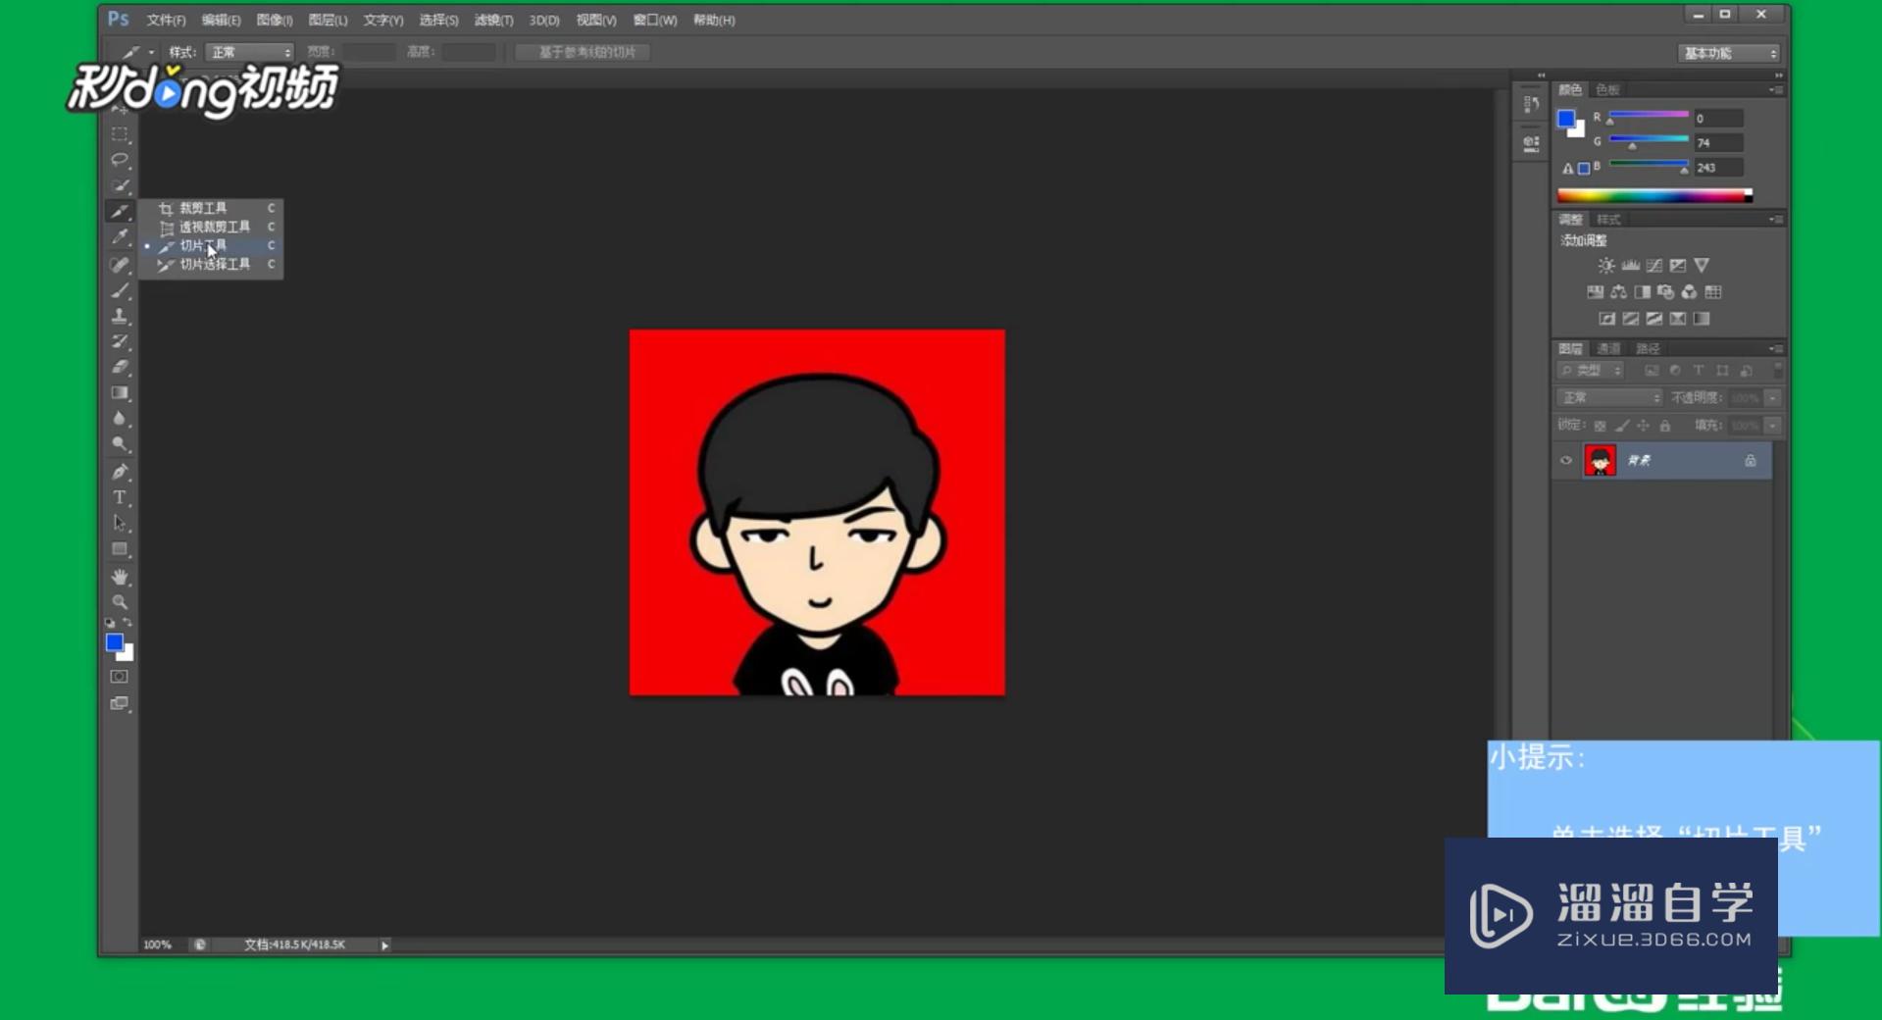Hide the 背景 layer with eye icon
This screenshot has height=1020, width=1882.
tap(1566, 461)
